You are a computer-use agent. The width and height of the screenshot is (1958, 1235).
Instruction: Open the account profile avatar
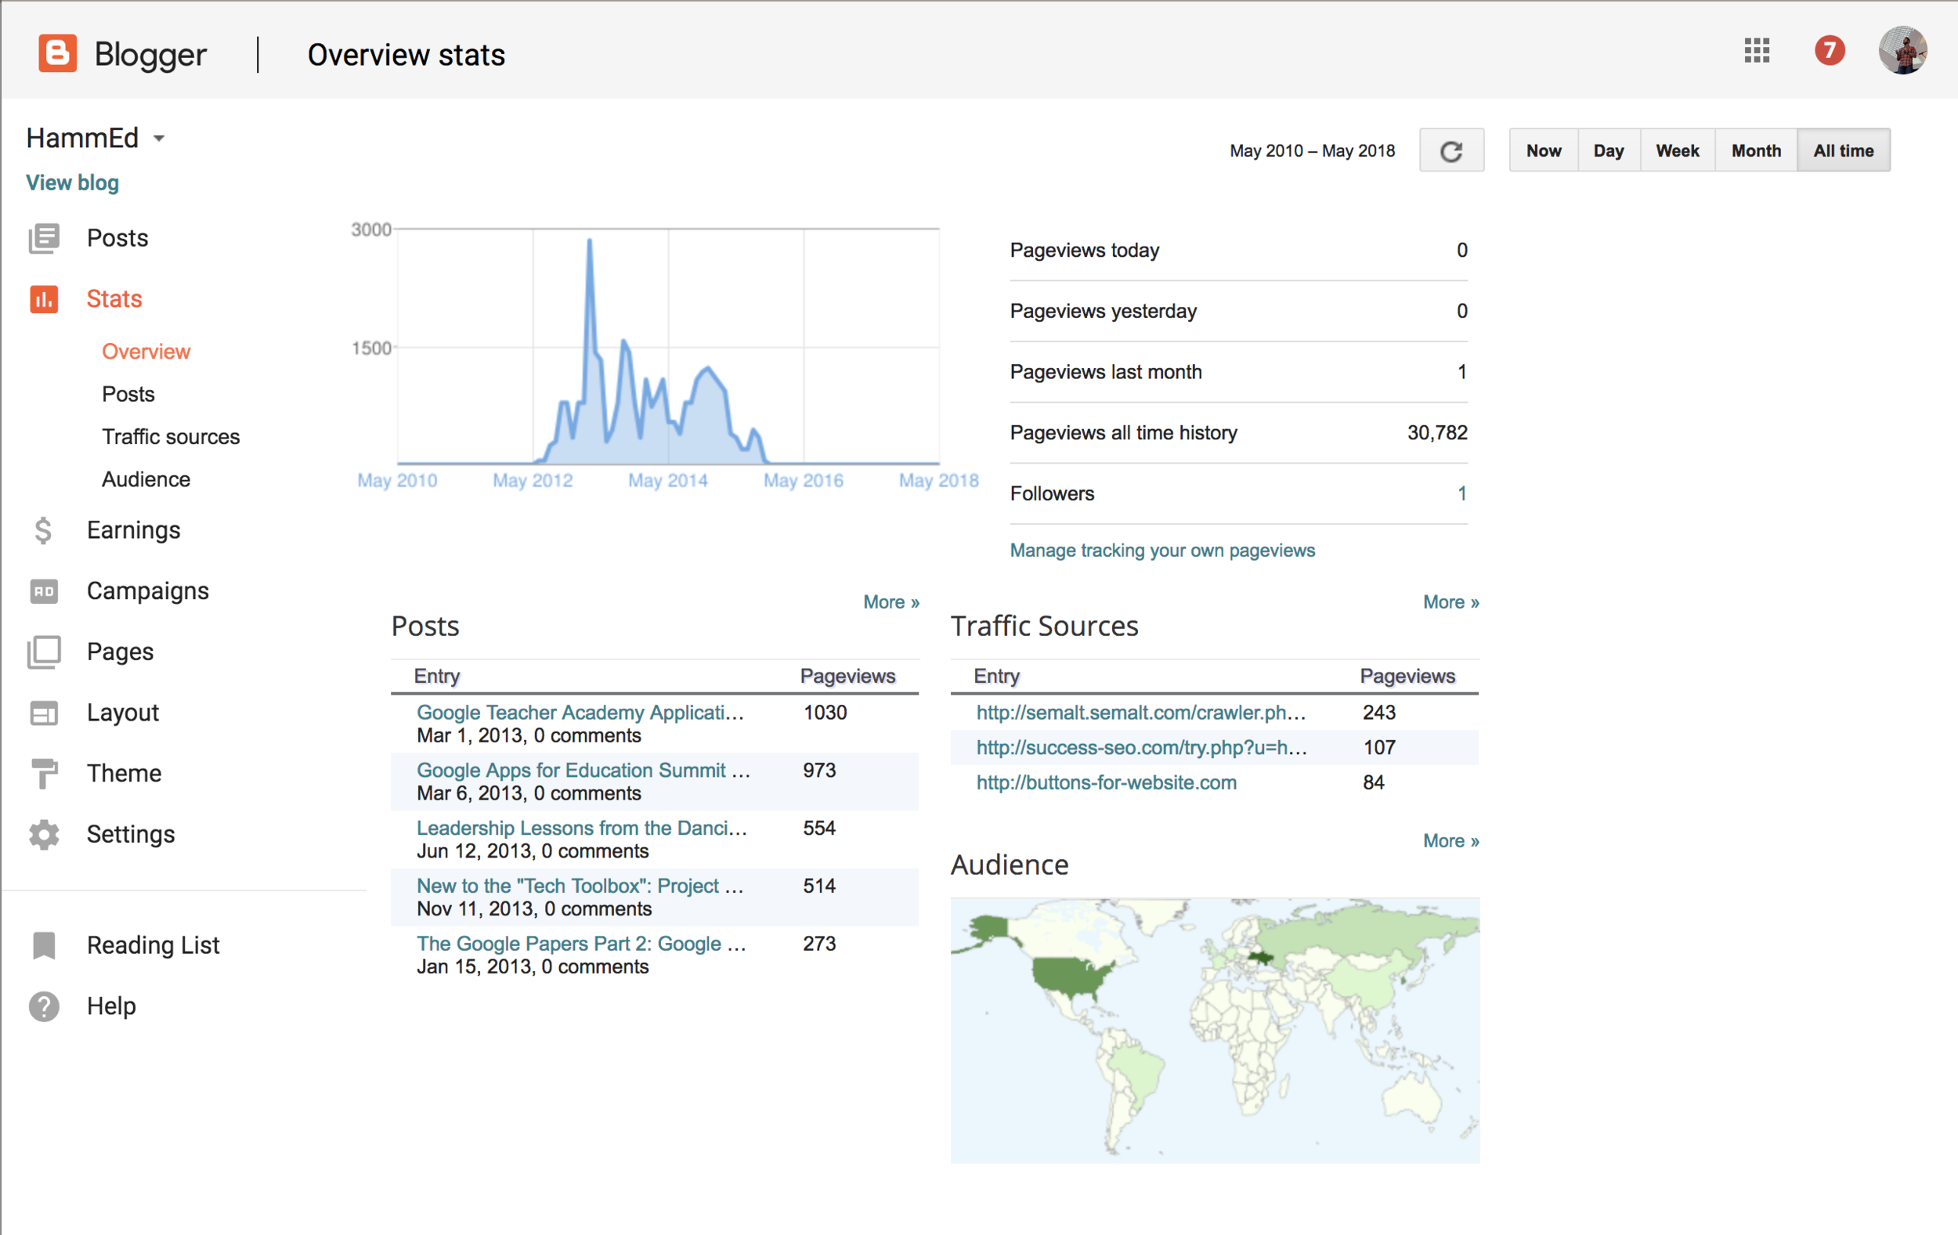coord(1902,50)
